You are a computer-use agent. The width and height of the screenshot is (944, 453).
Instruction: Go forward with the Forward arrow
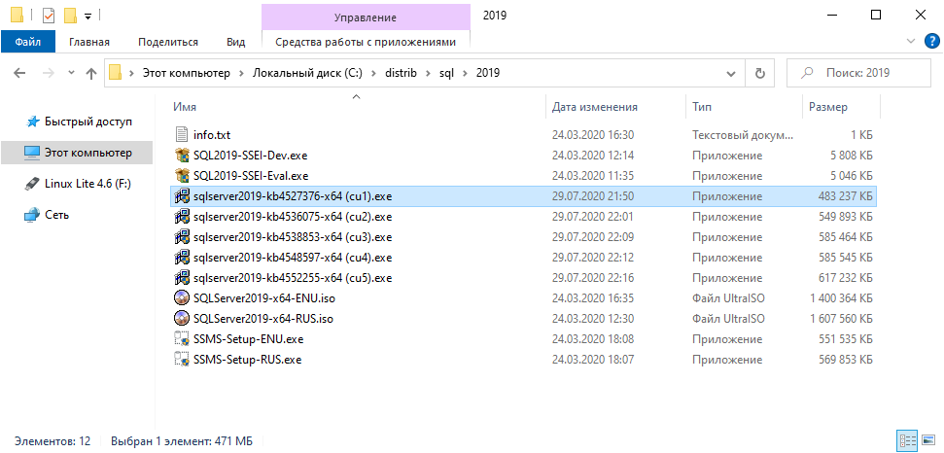pyautogui.click(x=49, y=74)
